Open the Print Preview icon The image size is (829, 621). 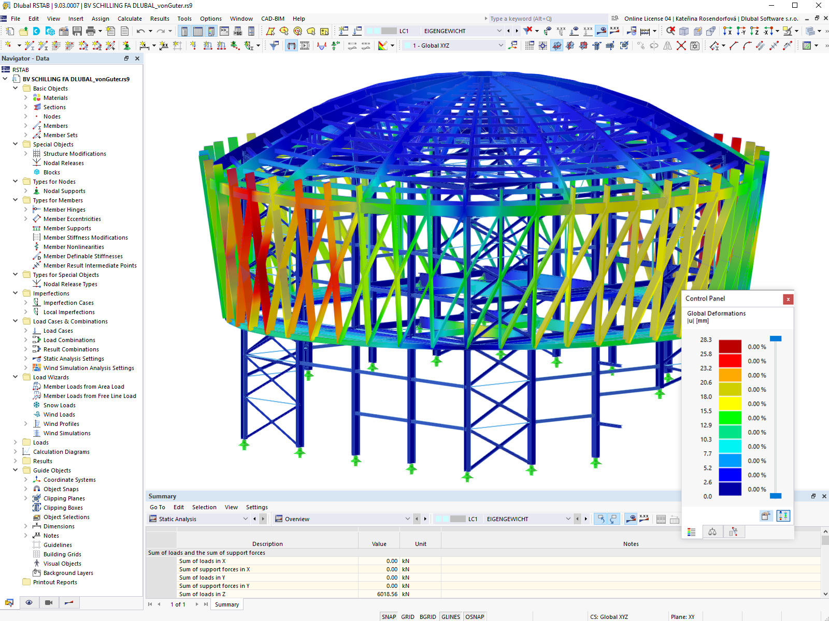(124, 31)
